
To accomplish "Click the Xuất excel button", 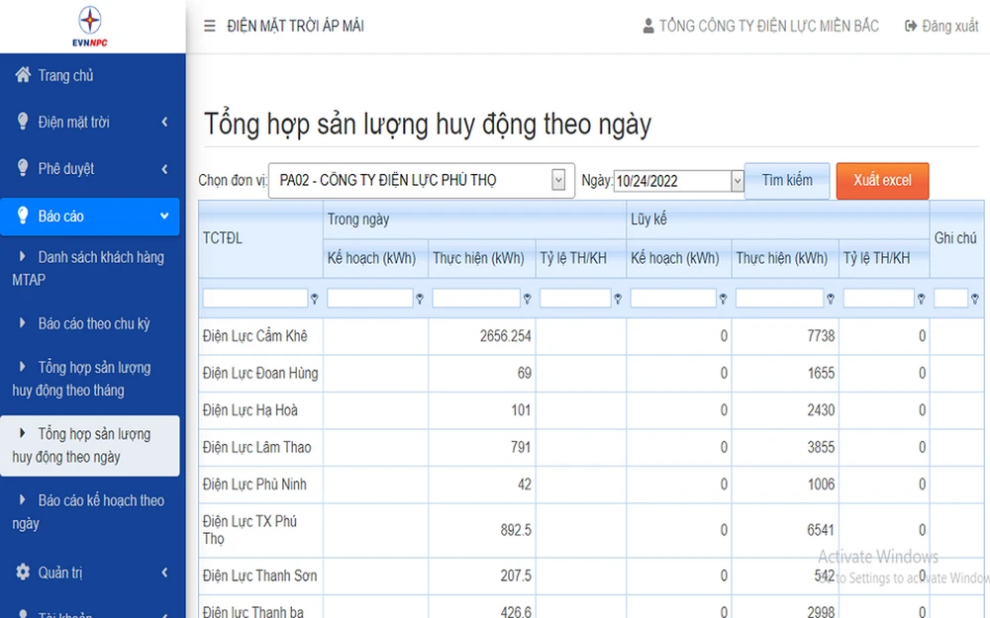I will 881,181.
